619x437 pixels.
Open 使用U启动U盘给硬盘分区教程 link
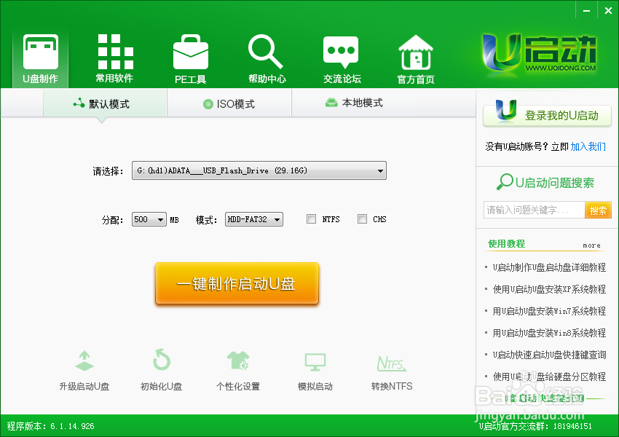549,377
